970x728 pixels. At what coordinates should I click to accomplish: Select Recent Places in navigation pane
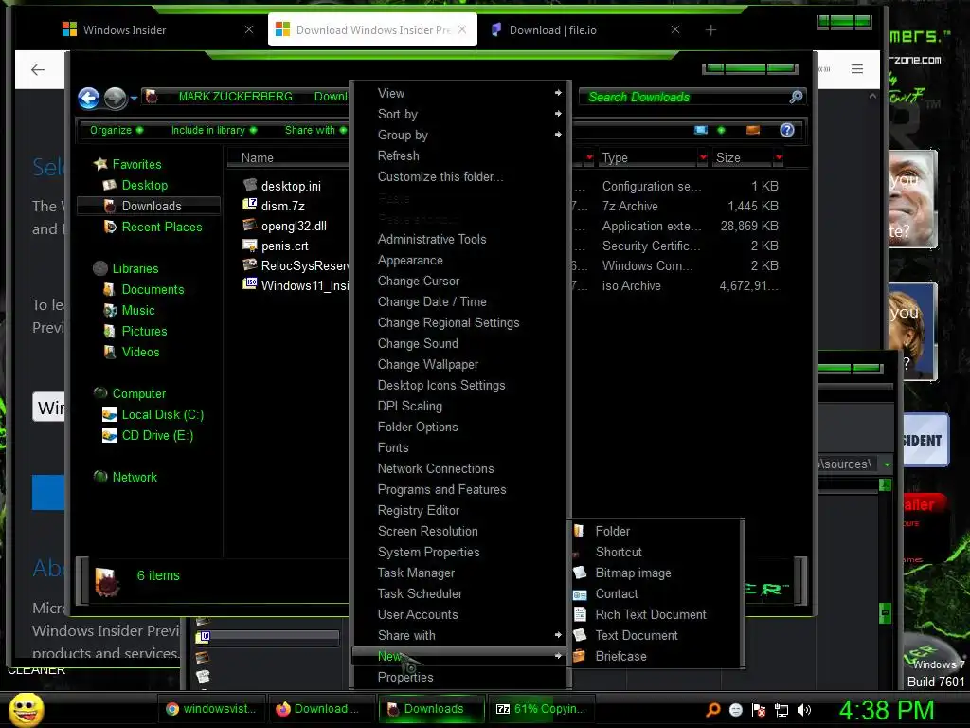click(161, 227)
